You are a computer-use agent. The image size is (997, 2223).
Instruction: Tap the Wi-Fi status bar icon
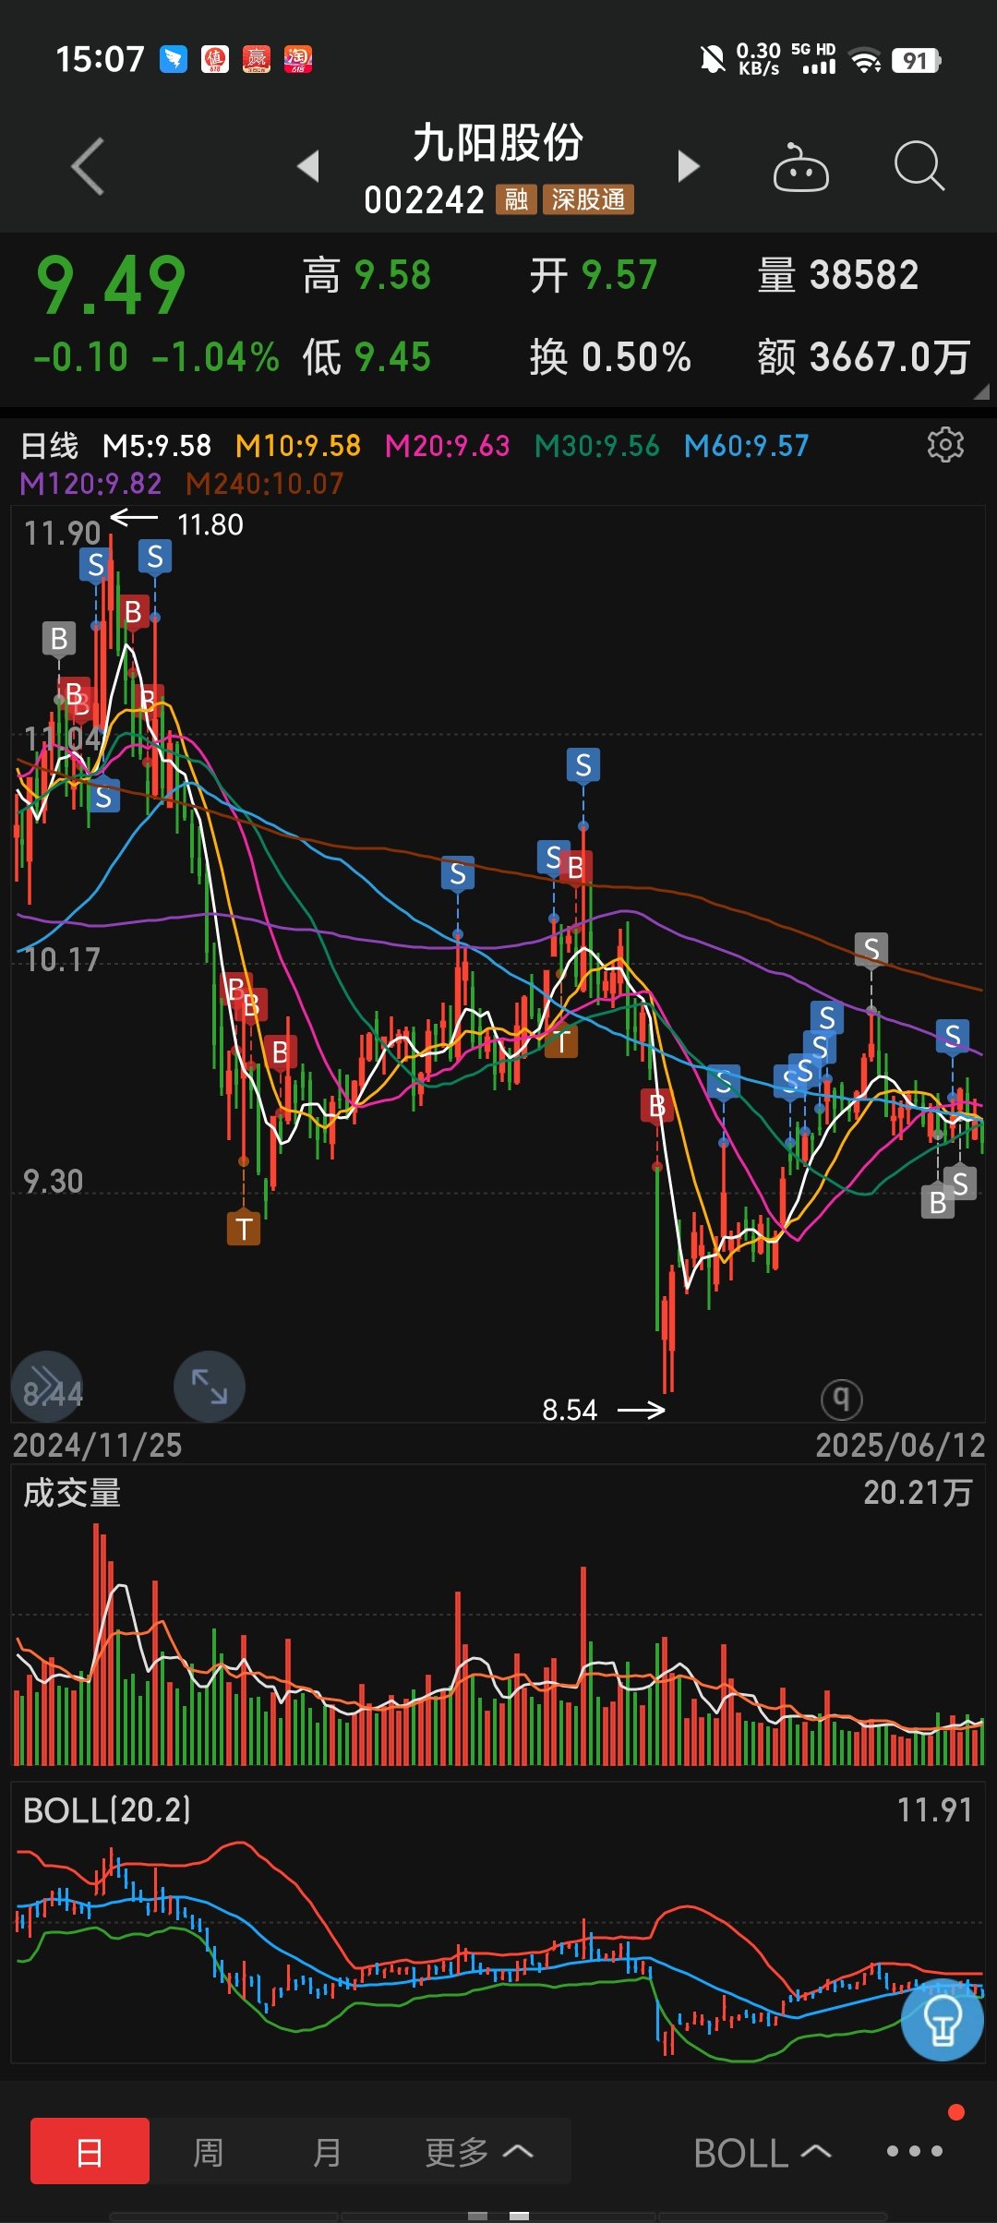pos(865,61)
